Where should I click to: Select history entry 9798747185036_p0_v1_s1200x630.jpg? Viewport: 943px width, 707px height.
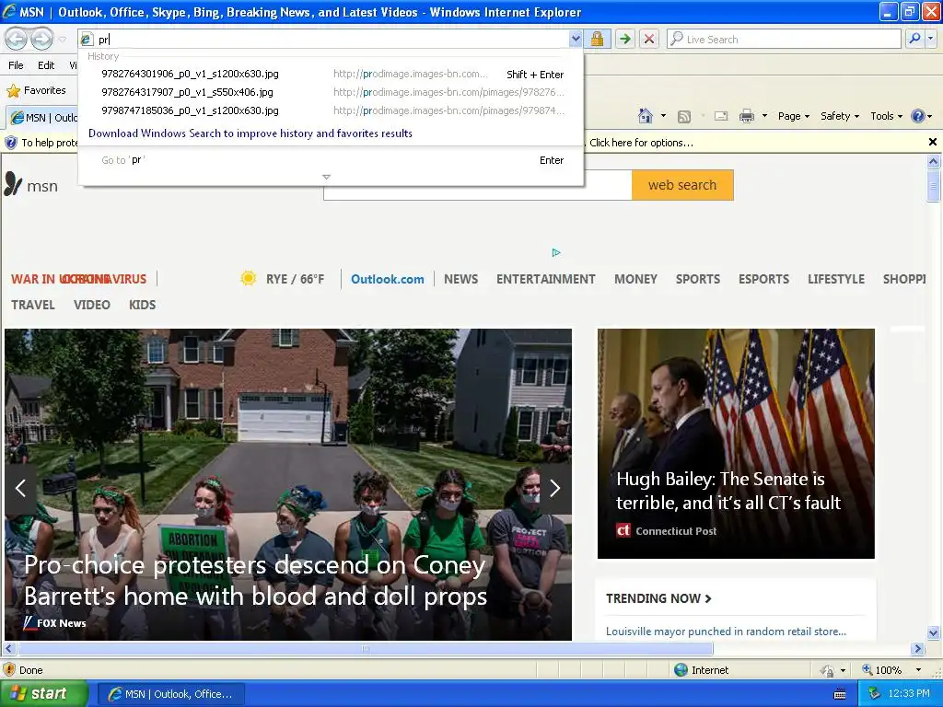tap(331, 110)
